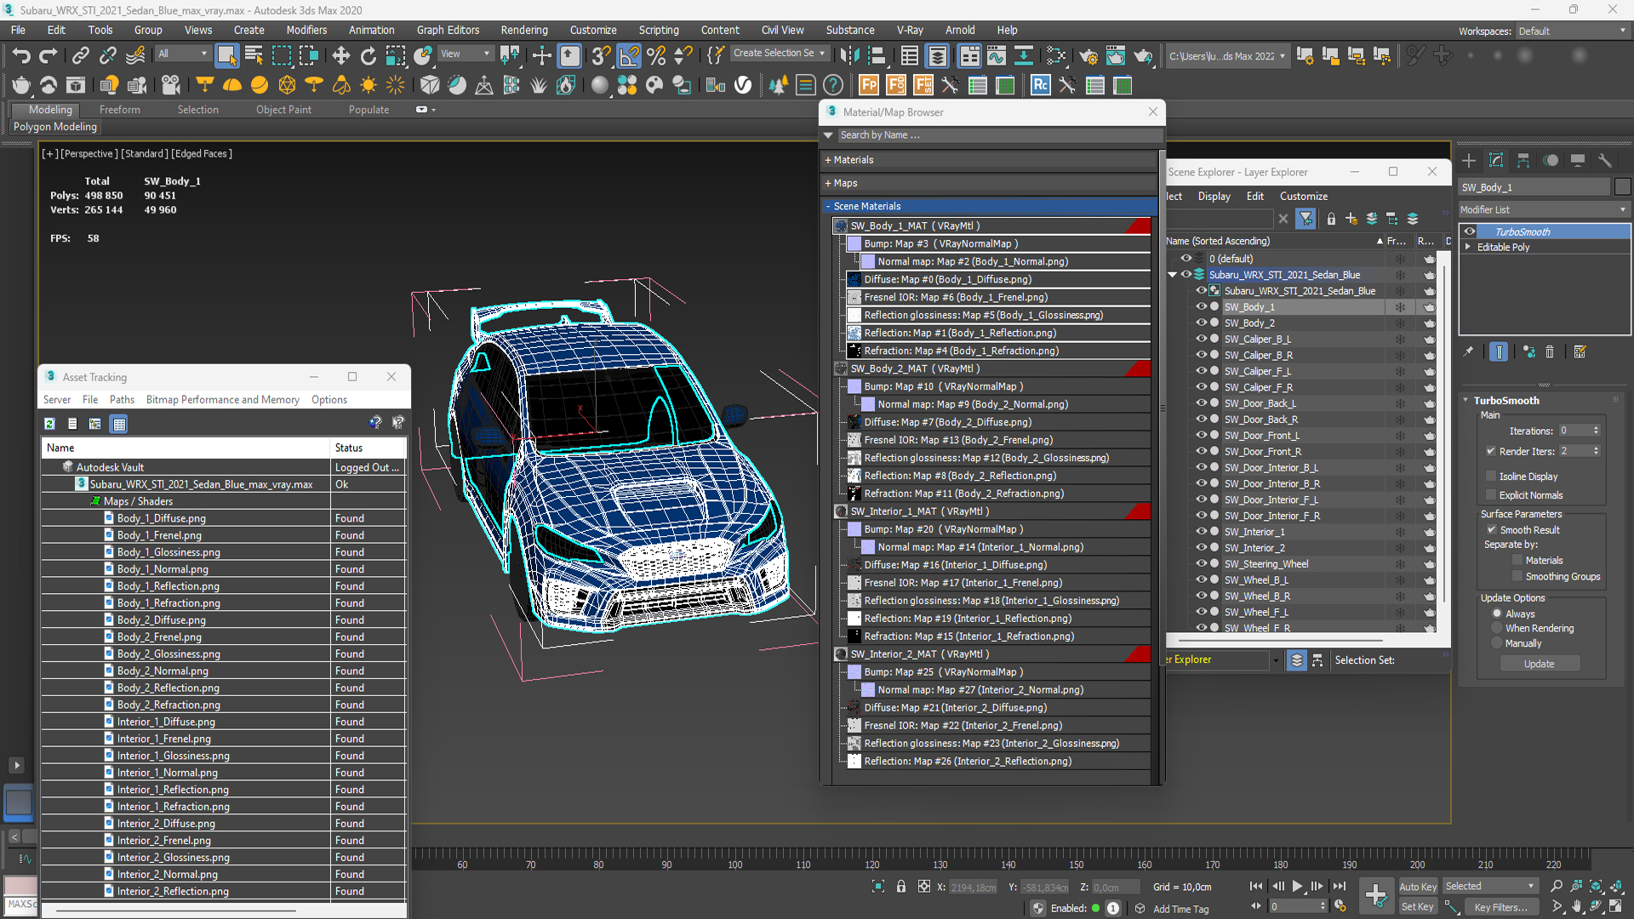Collapse Subaru_WRX_STI_2021_Sedan_Blue layer tree
Screen dimensions: 1634x919
tap(1173, 275)
